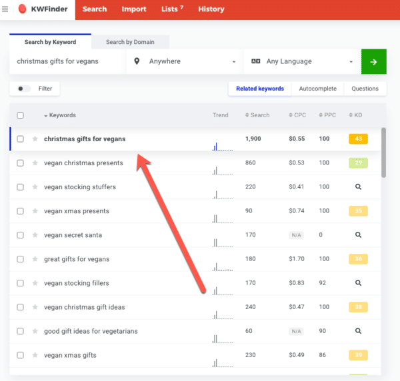Click the KD 29 green badge
Image resolution: width=400 pixels, height=381 pixels.
[x=358, y=163]
